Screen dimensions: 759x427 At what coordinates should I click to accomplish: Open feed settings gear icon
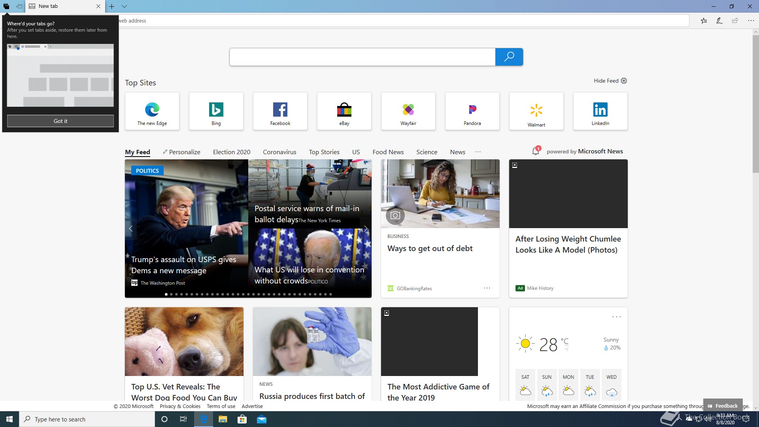tap(624, 81)
